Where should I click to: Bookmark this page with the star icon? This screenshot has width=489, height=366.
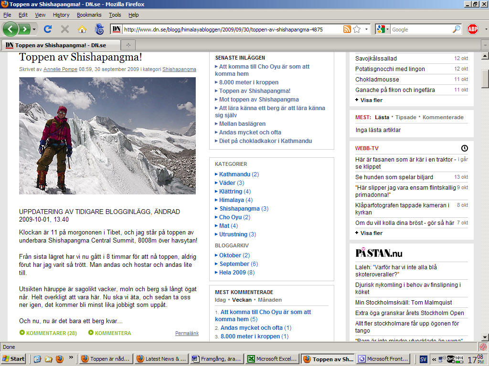tap(357, 29)
